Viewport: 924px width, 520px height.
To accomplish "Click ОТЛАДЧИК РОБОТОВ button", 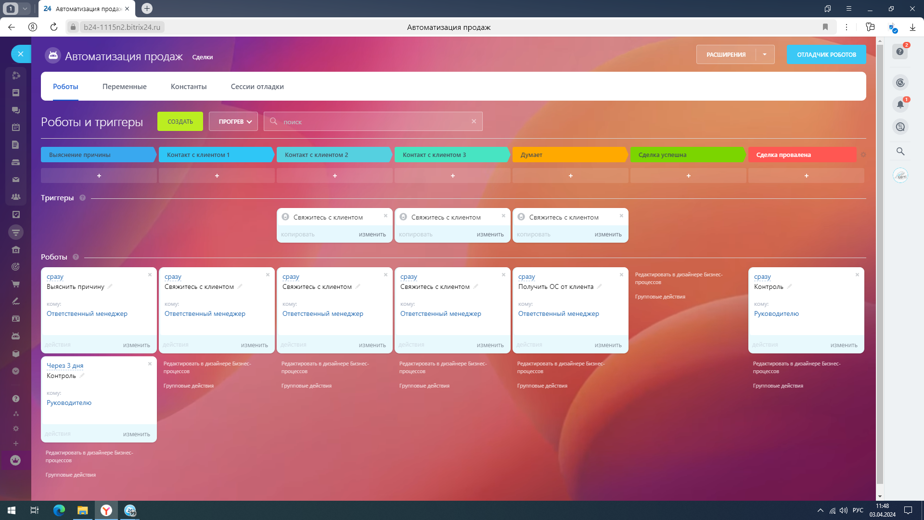I will (826, 54).
